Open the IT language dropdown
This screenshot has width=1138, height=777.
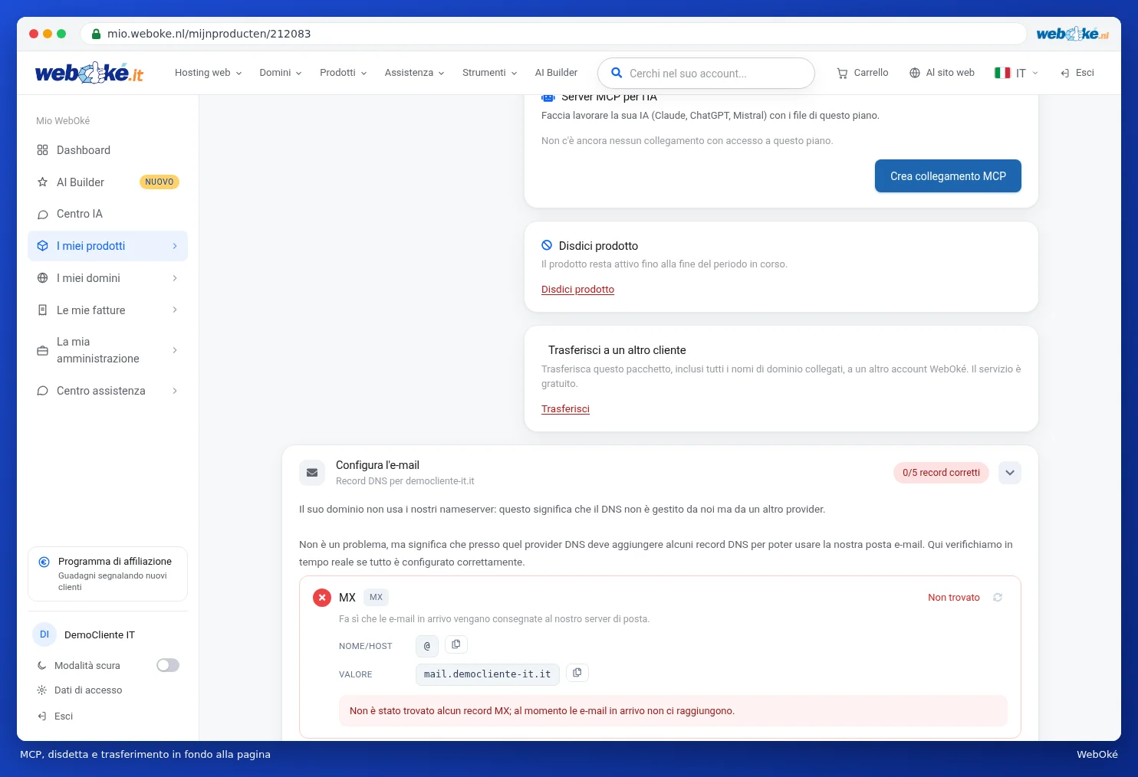[1017, 73]
